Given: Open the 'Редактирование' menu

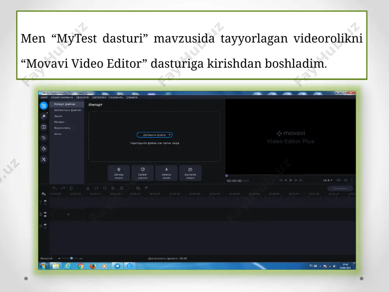Looking at the screenshot, I should [62, 97].
